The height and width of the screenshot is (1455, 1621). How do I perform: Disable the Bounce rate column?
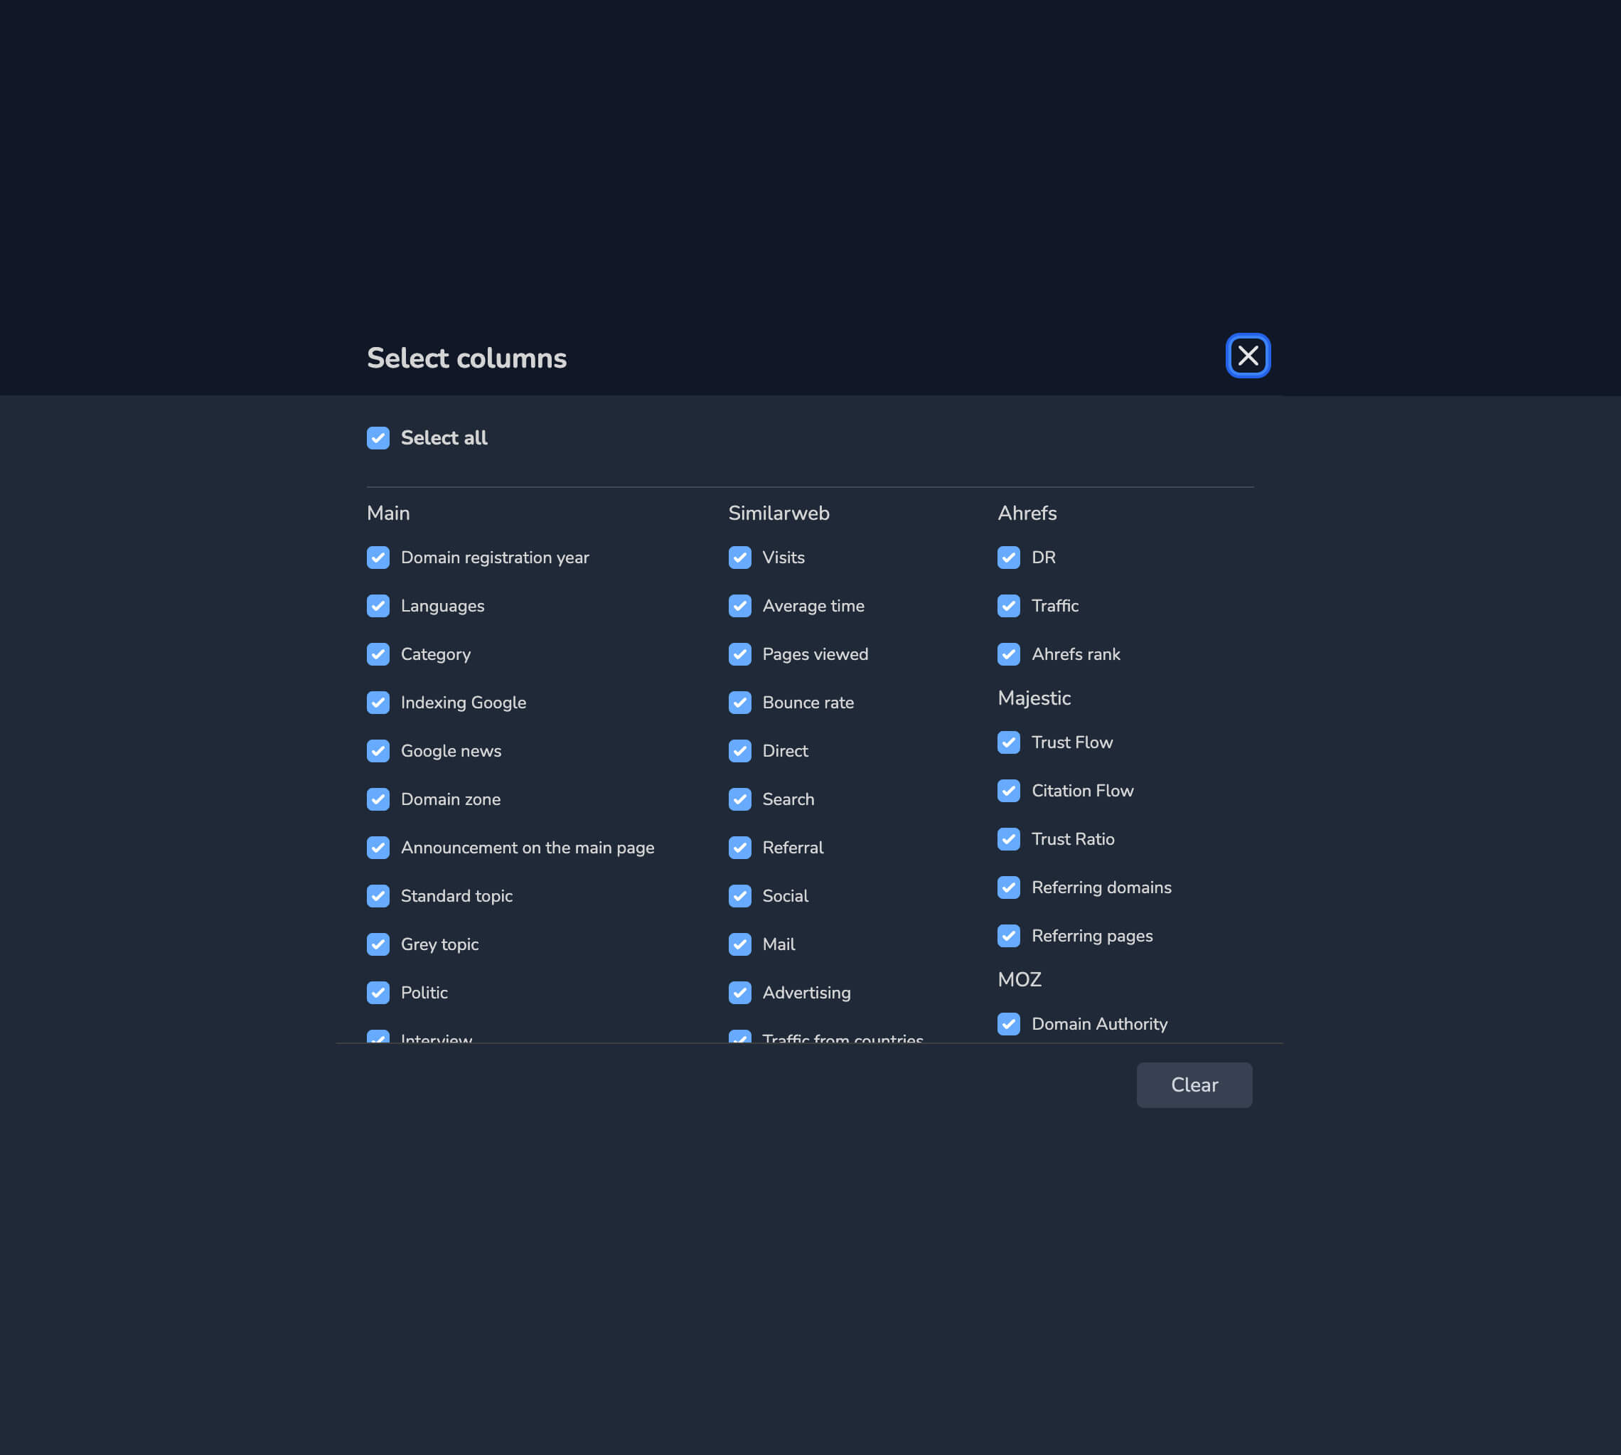coord(740,703)
